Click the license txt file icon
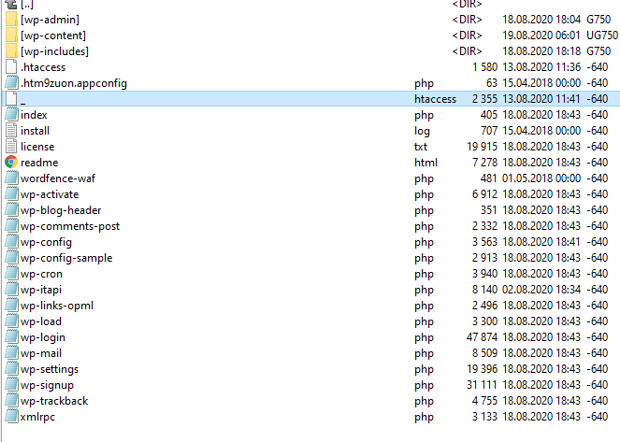 pyautogui.click(x=11, y=147)
